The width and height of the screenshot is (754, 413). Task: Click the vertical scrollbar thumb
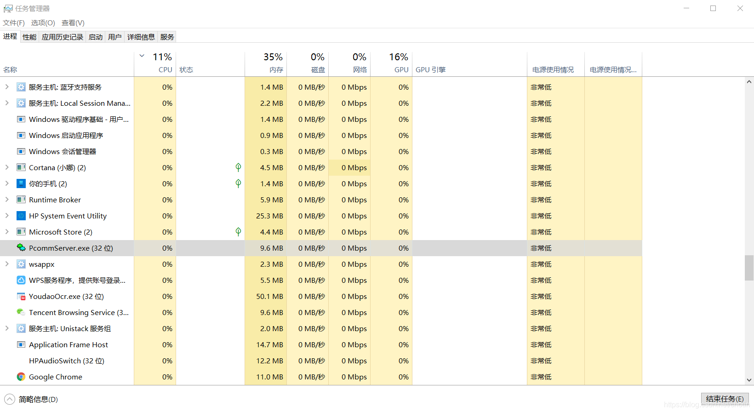tap(749, 268)
